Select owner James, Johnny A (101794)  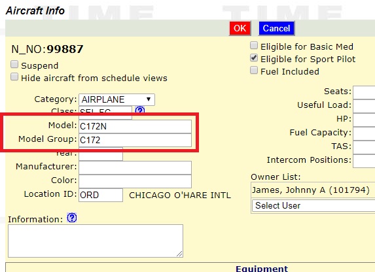coord(311,190)
